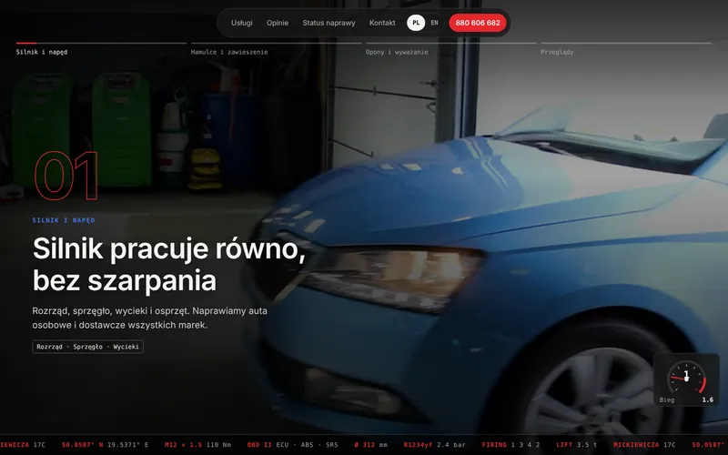Click the Rozrząd · Sprzęgło · Wycieki tag
The width and height of the screenshot is (728, 455).
pyautogui.click(x=87, y=347)
